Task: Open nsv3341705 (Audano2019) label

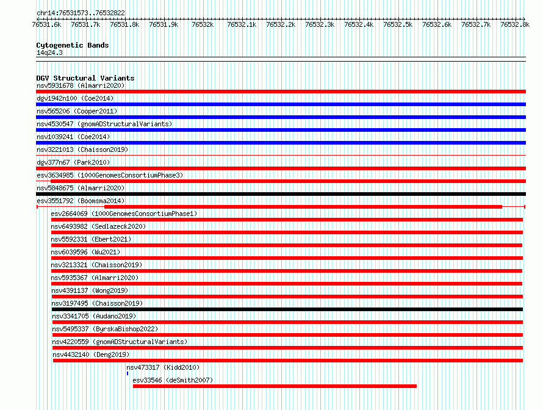Action: tap(94, 316)
